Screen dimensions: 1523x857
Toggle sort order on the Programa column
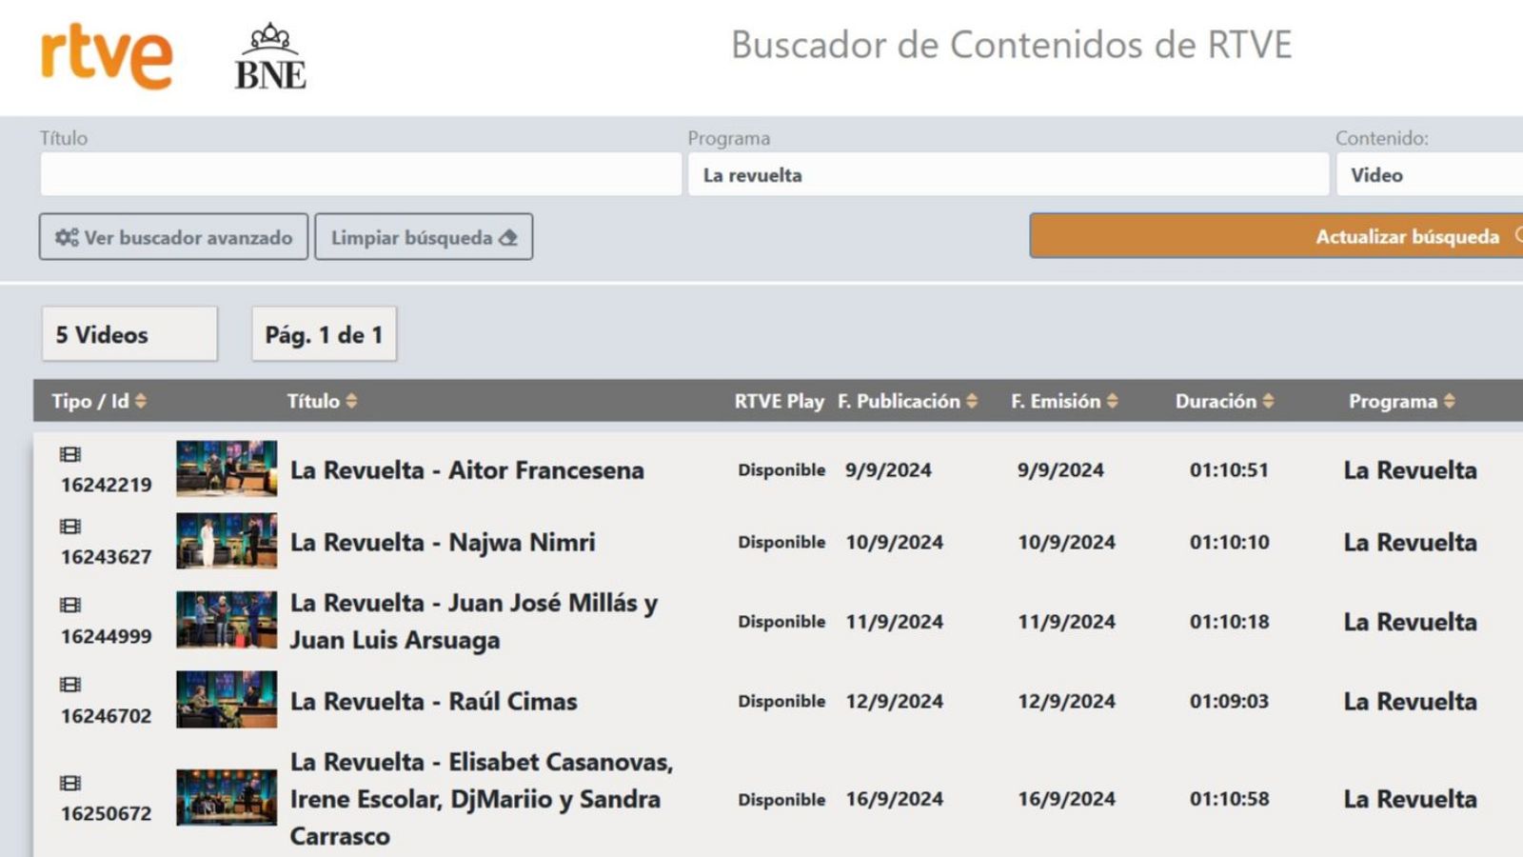tap(1450, 401)
